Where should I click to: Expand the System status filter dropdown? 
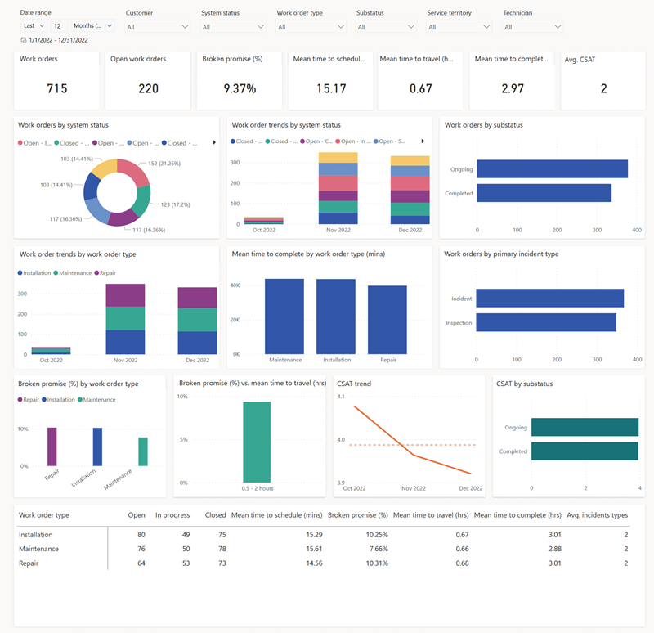(x=233, y=27)
